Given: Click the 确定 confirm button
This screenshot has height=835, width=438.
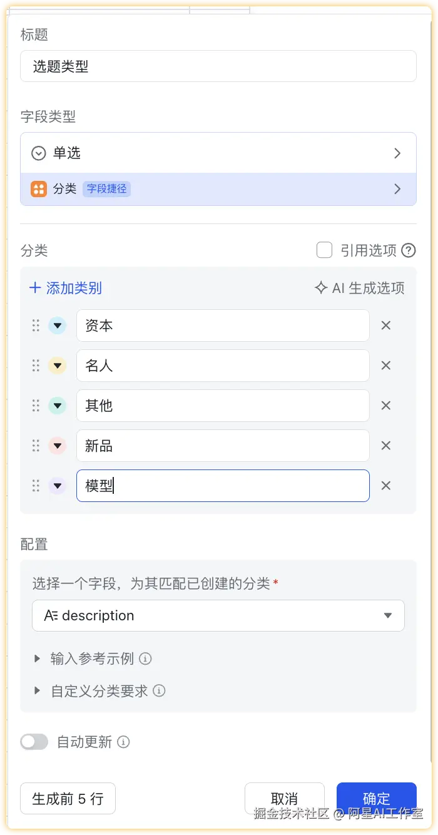Looking at the screenshot, I should pyautogui.click(x=376, y=799).
